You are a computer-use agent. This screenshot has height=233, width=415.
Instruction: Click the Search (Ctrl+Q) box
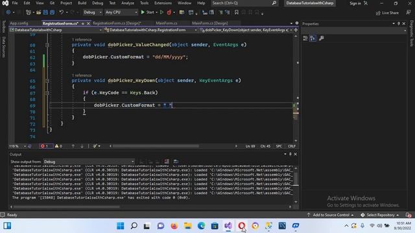coord(244,3)
